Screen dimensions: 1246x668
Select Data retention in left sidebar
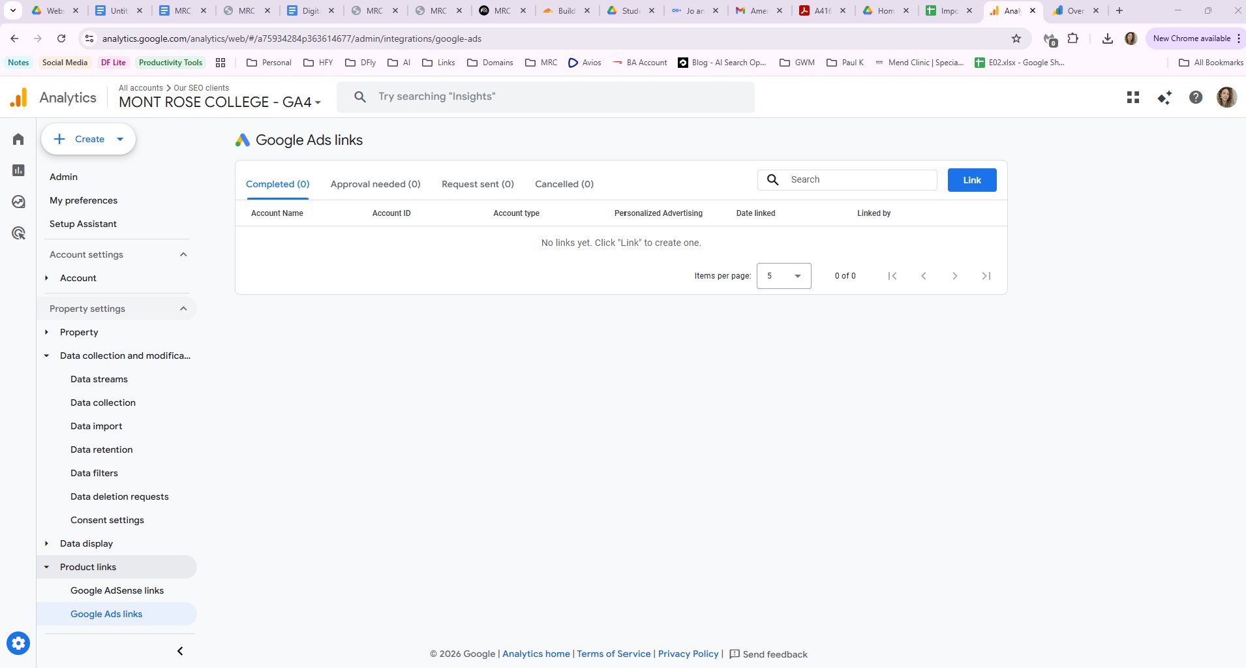point(102,449)
